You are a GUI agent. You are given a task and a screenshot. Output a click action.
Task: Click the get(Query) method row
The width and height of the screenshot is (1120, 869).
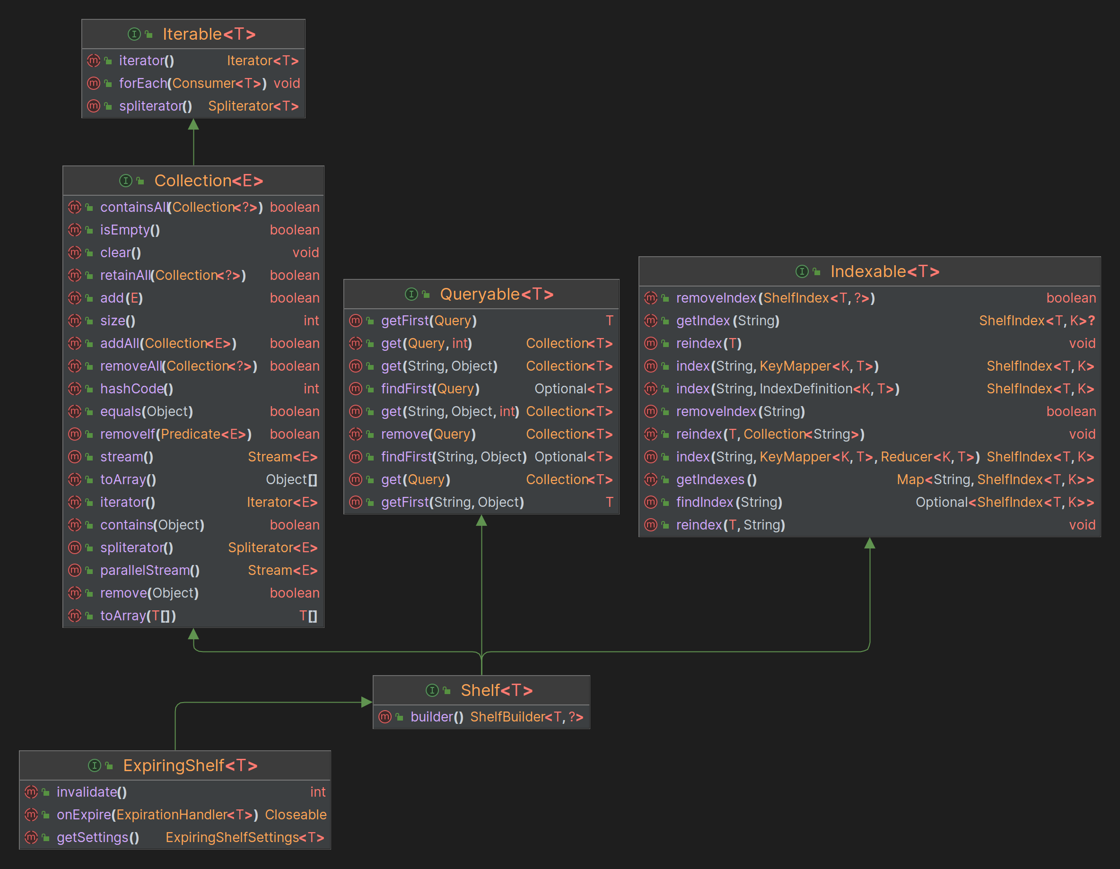click(x=481, y=480)
